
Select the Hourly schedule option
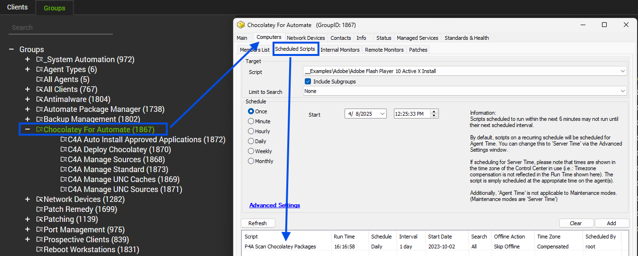point(251,131)
